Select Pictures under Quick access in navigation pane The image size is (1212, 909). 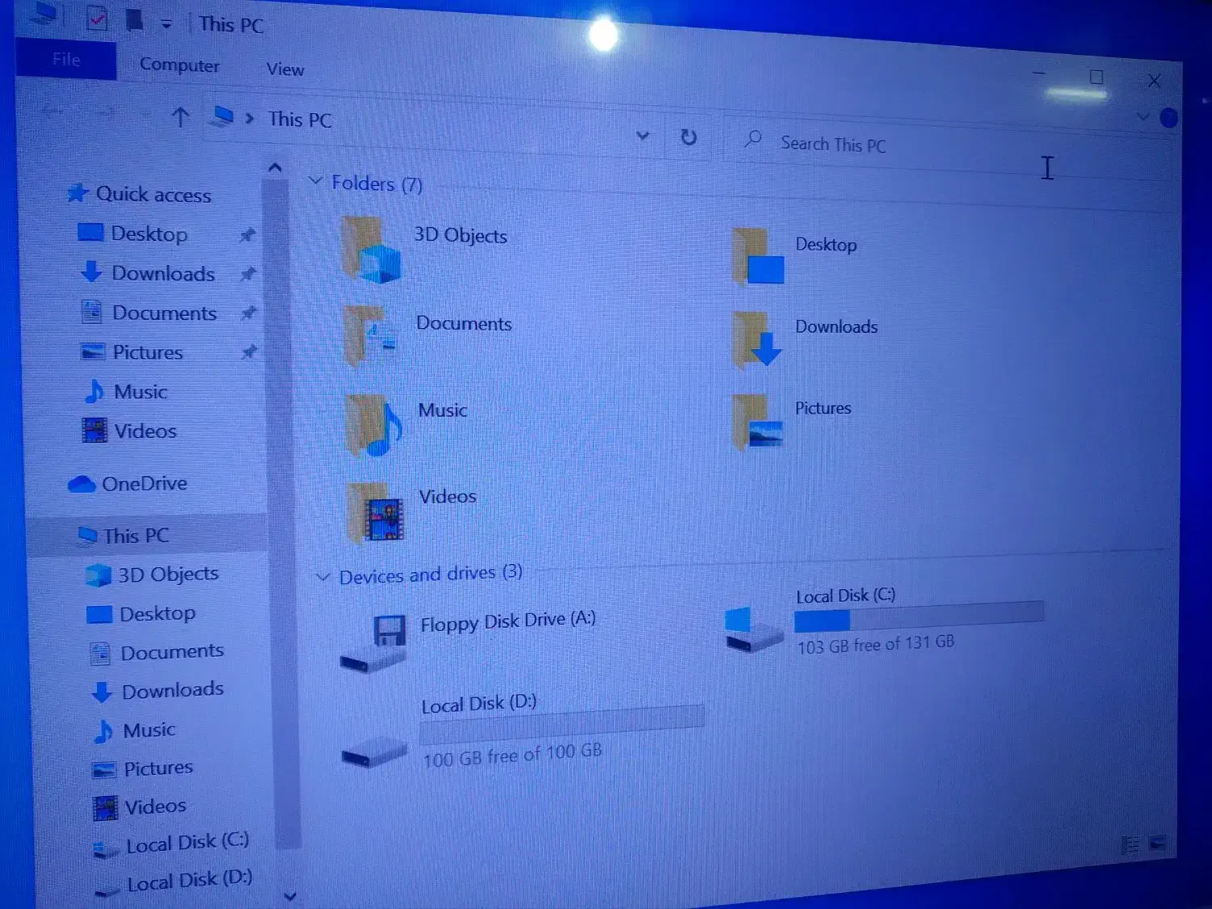(x=148, y=352)
